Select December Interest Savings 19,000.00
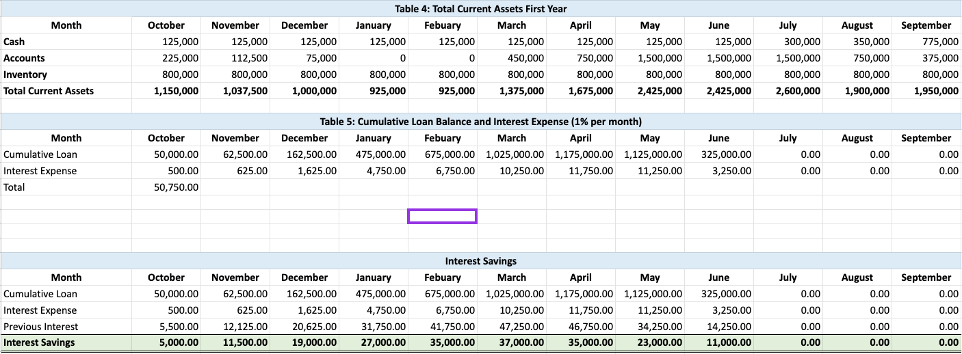This screenshot has height=354, width=962. click(314, 342)
